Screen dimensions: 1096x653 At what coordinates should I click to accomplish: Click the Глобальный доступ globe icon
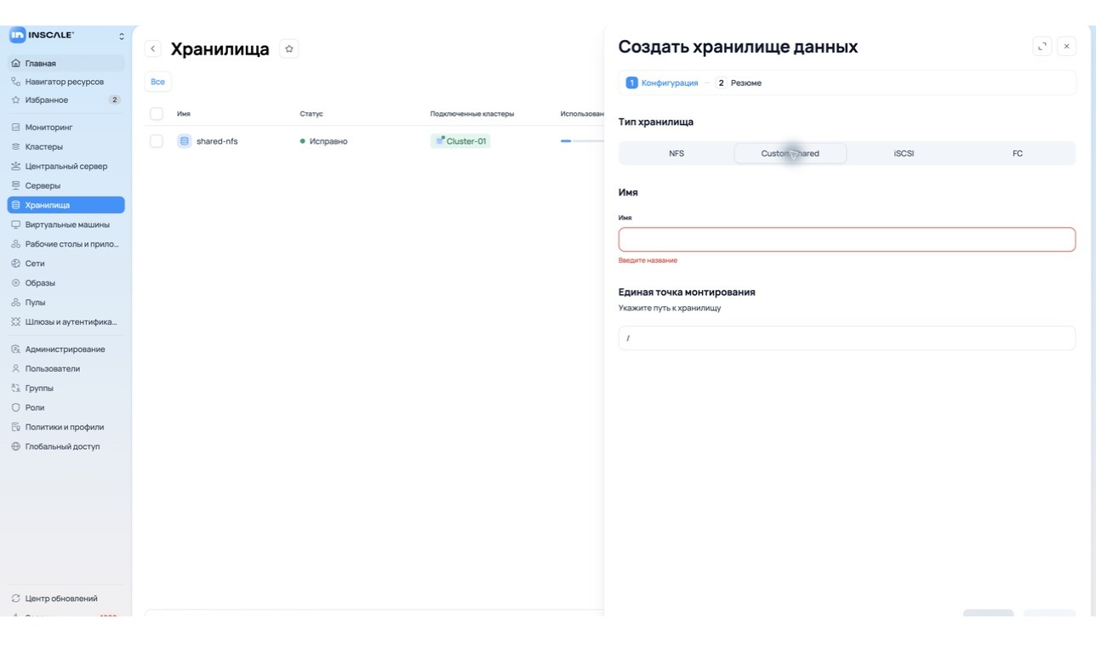click(x=15, y=447)
